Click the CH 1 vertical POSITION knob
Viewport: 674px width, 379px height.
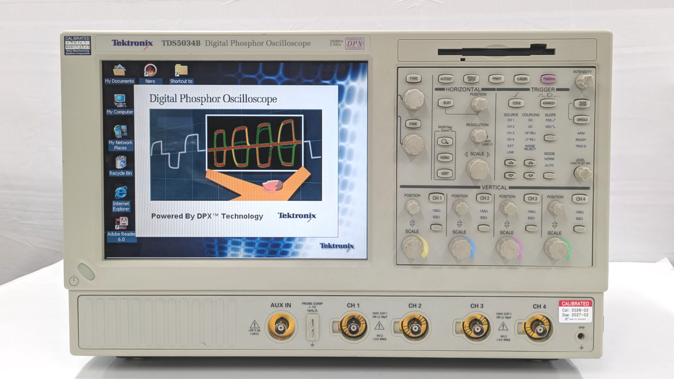[x=412, y=207]
